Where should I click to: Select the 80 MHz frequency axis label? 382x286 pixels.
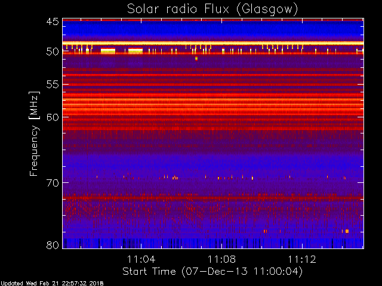[x=53, y=245]
